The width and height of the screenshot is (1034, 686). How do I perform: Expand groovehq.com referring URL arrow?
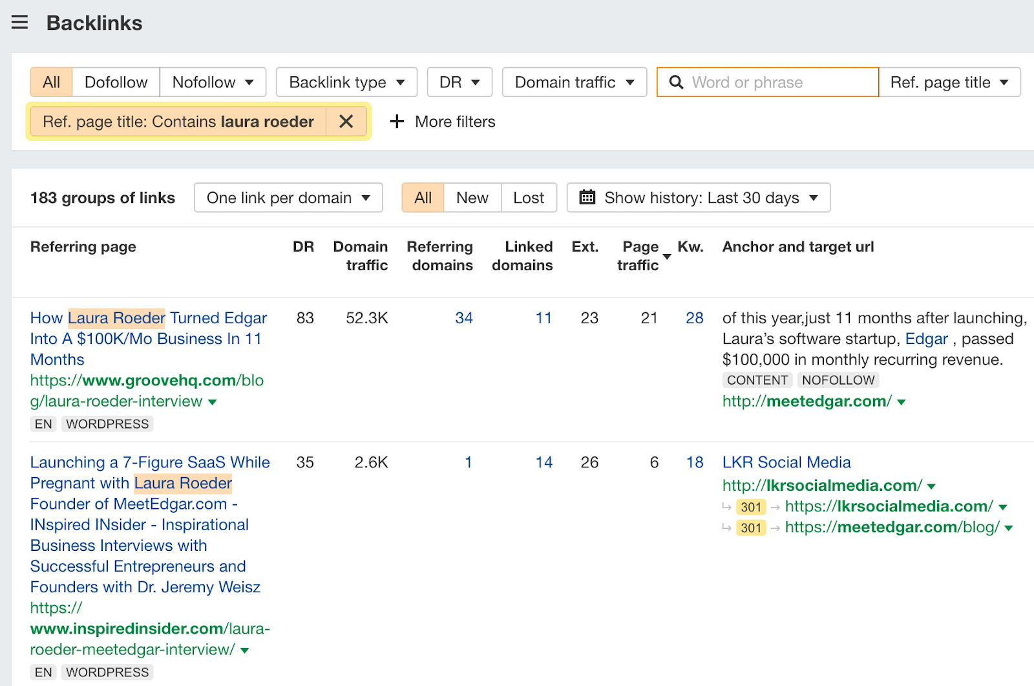[x=213, y=402]
